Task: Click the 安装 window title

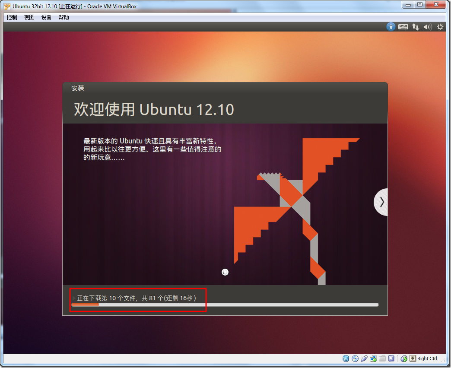Action: (x=78, y=88)
